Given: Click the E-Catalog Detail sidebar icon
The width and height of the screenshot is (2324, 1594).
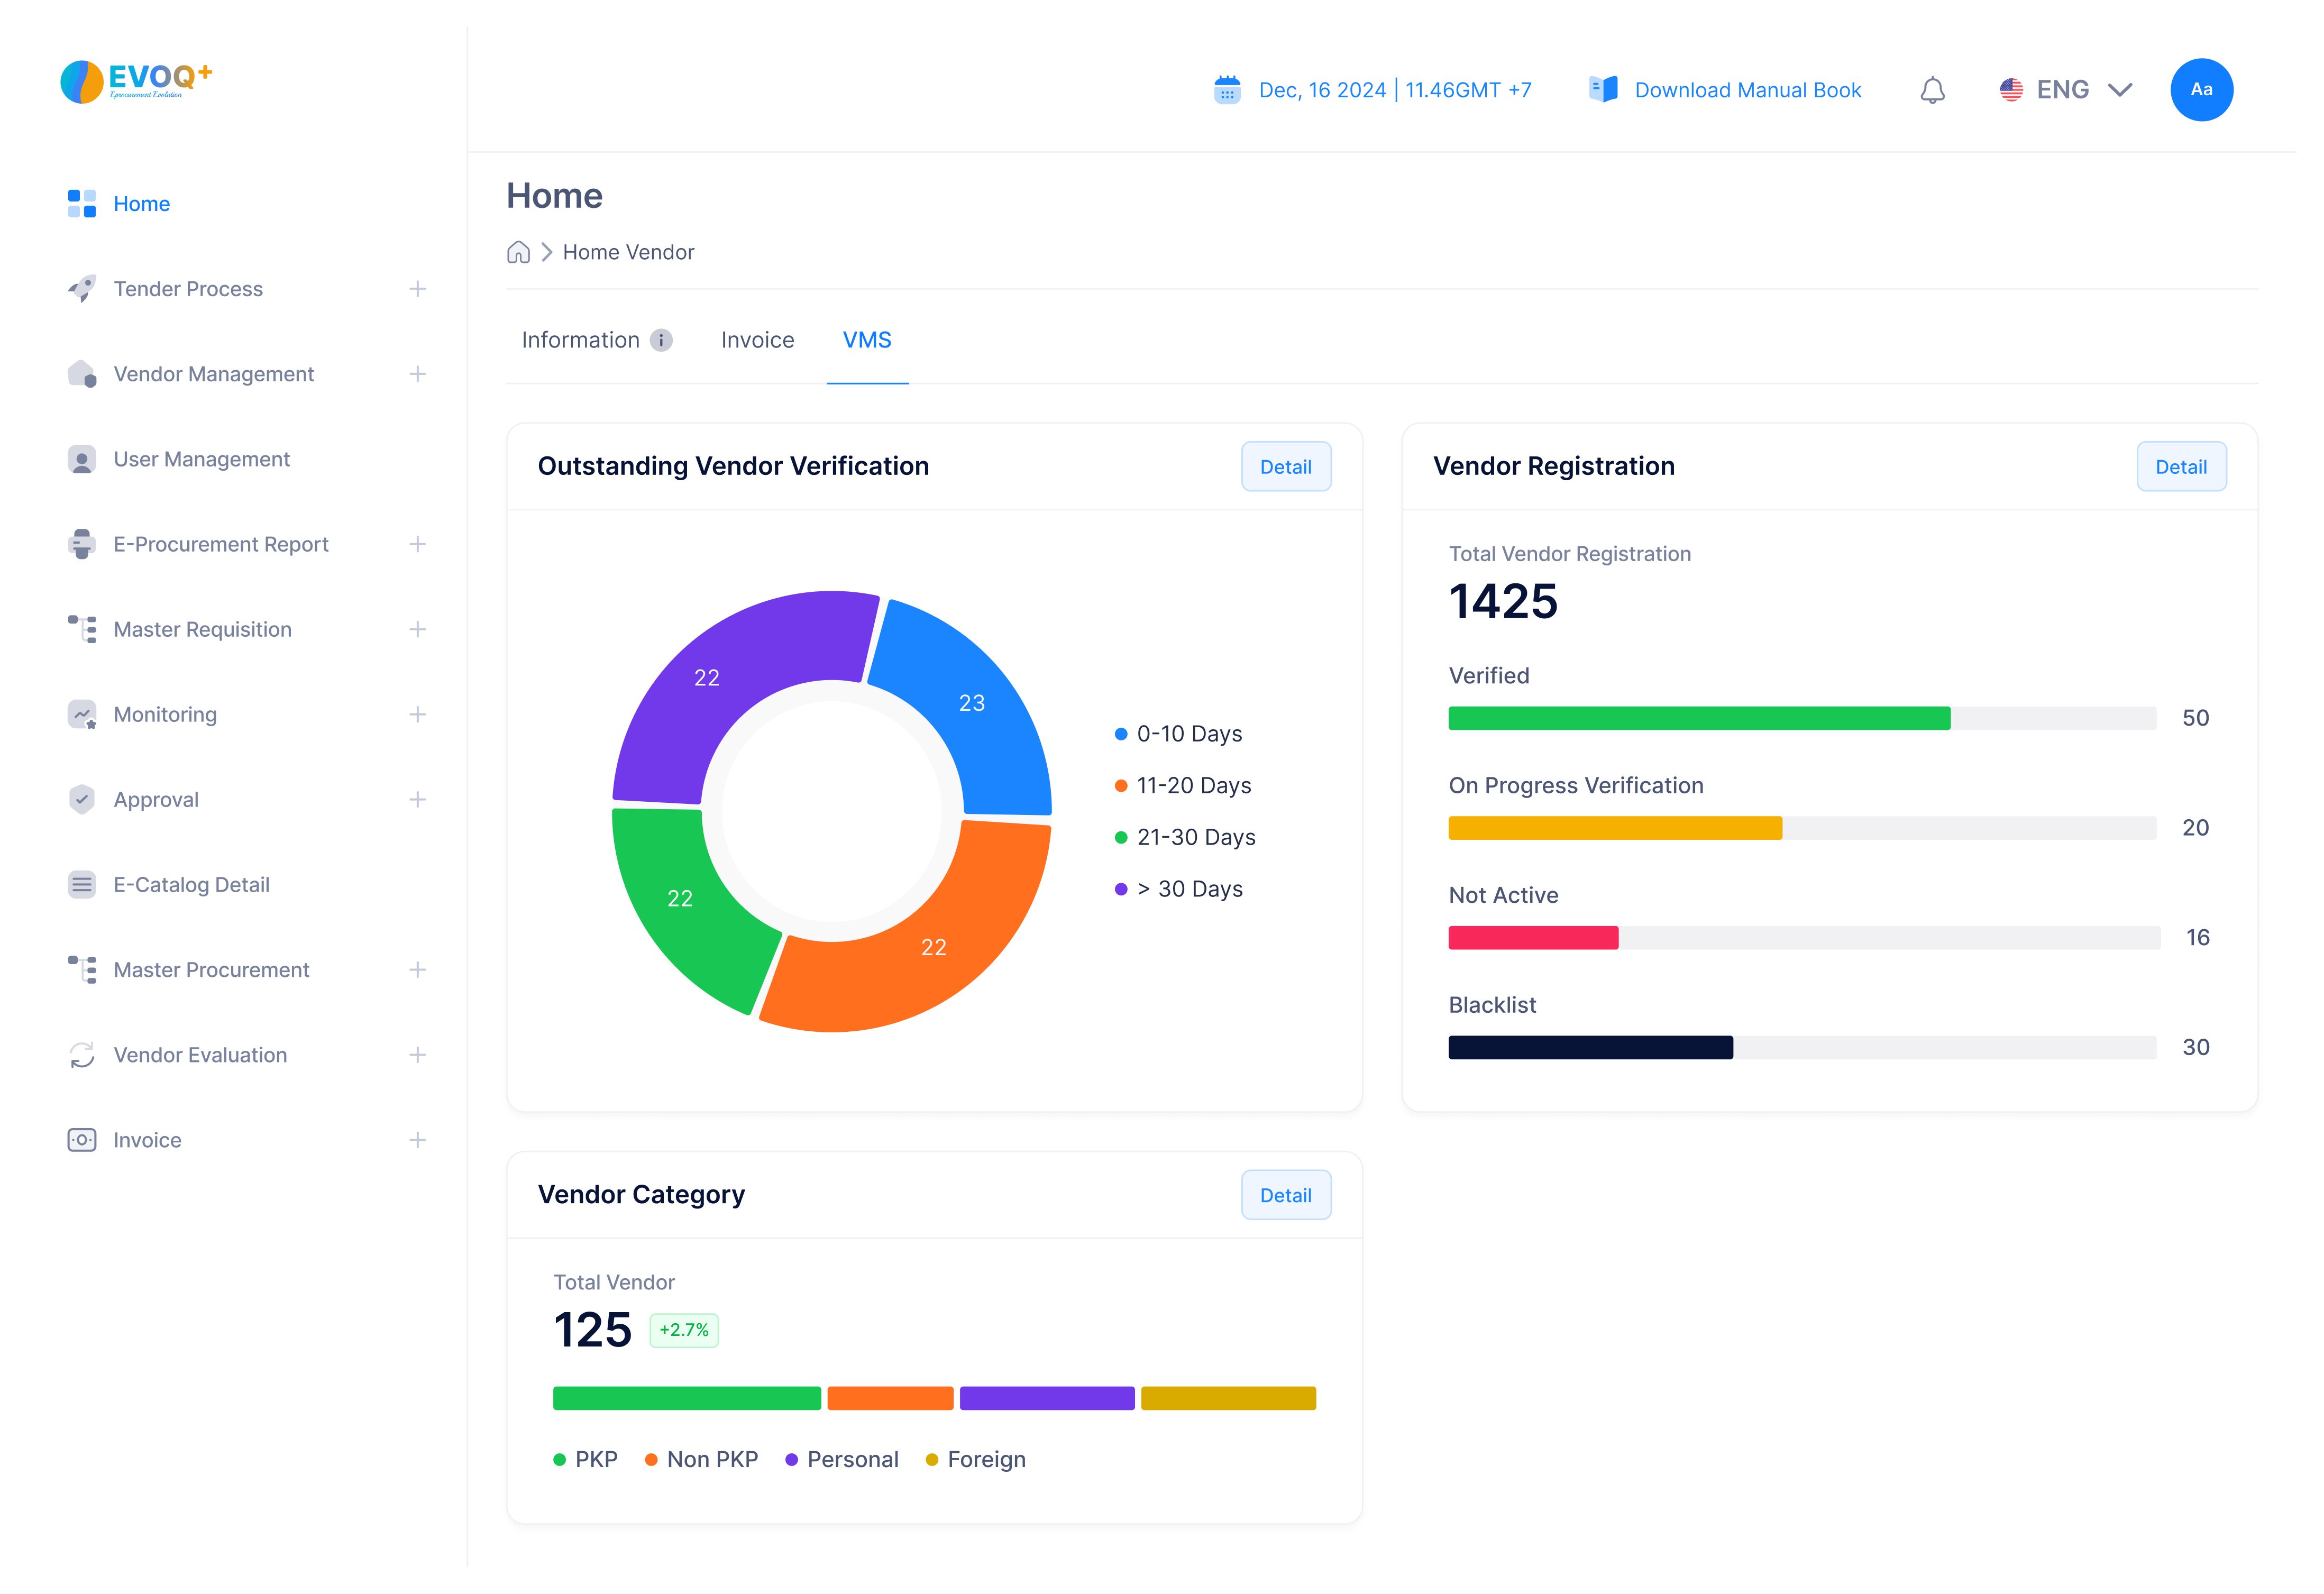Looking at the screenshot, I should pos(82,885).
